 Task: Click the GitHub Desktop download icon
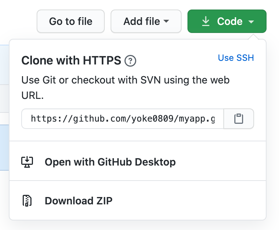pyautogui.click(x=27, y=162)
